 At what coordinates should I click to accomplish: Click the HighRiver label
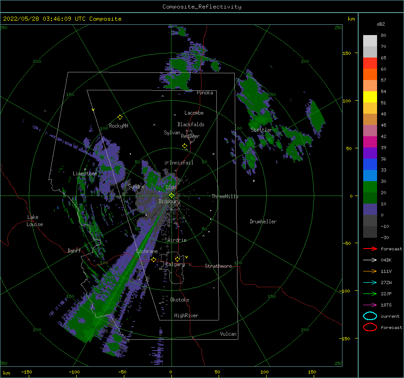click(186, 316)
